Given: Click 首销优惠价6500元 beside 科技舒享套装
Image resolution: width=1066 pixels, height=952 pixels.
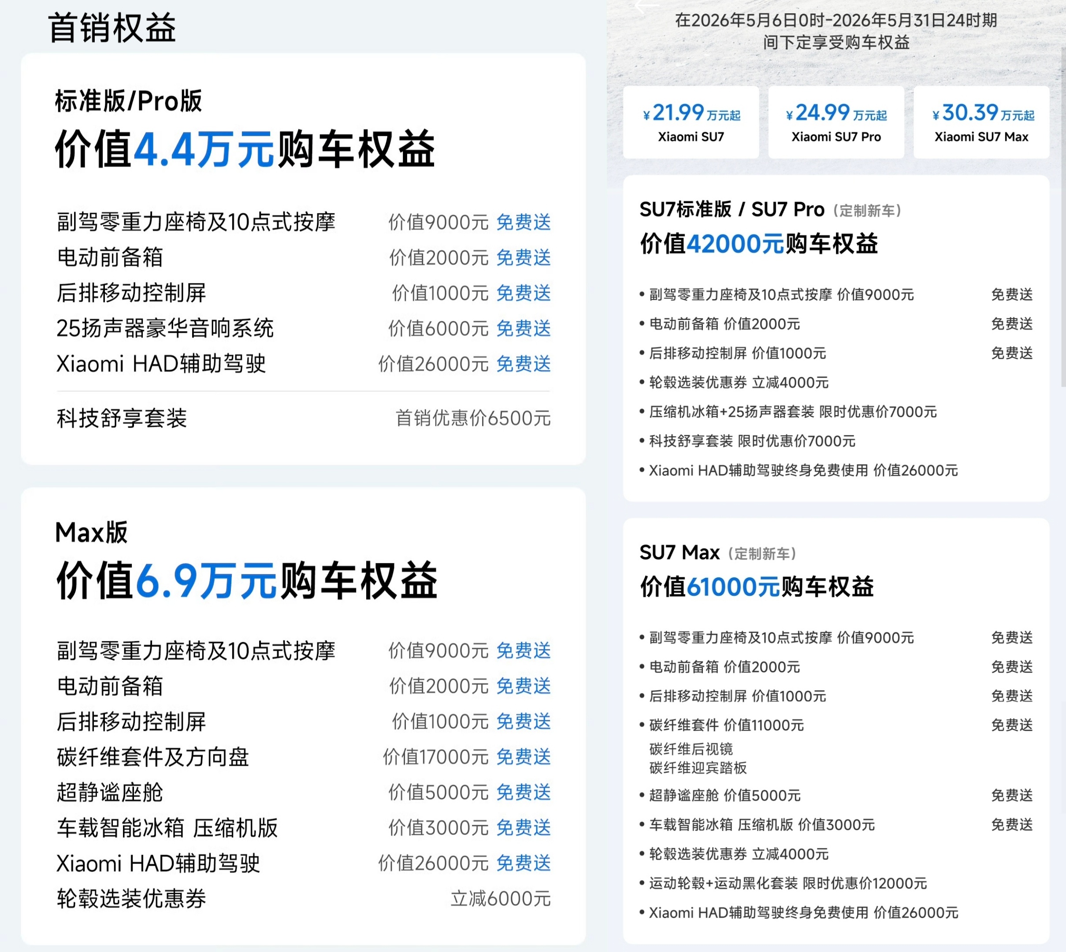Looking at the screenshot, I should pos(473,418).
